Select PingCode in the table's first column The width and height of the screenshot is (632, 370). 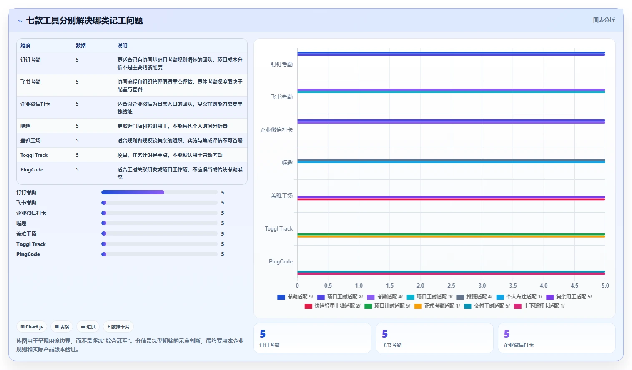coord(32,170)
